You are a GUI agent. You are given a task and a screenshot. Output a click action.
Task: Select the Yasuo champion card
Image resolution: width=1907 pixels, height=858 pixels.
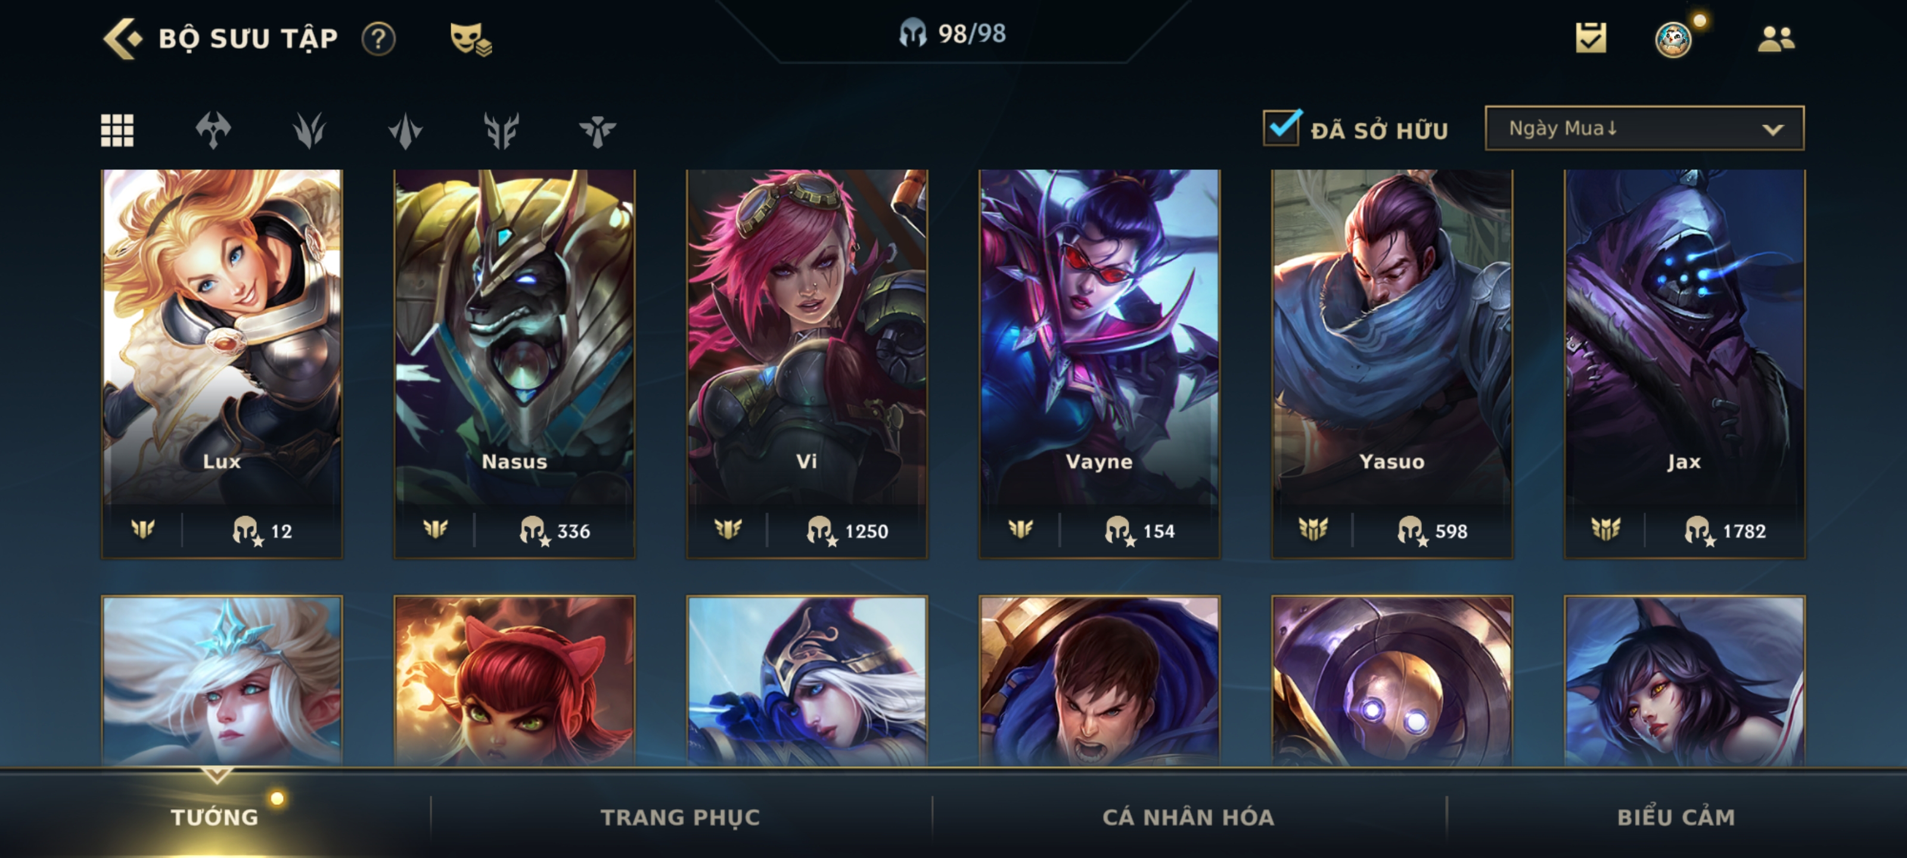coord(1392,363)
